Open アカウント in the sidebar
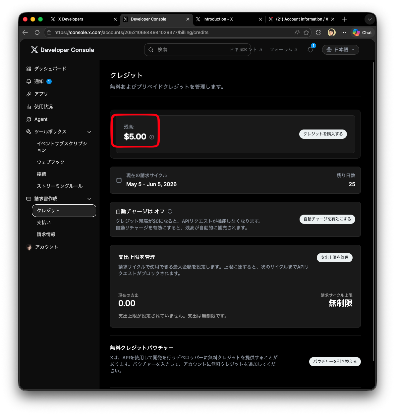The height and width of the screenshot is (415, 395). pyautogui.click(x=46, y=247)
